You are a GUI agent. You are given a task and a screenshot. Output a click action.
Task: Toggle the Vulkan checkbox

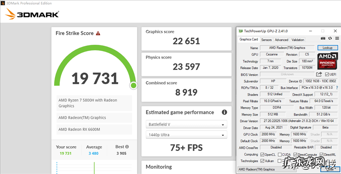(263, 161)
